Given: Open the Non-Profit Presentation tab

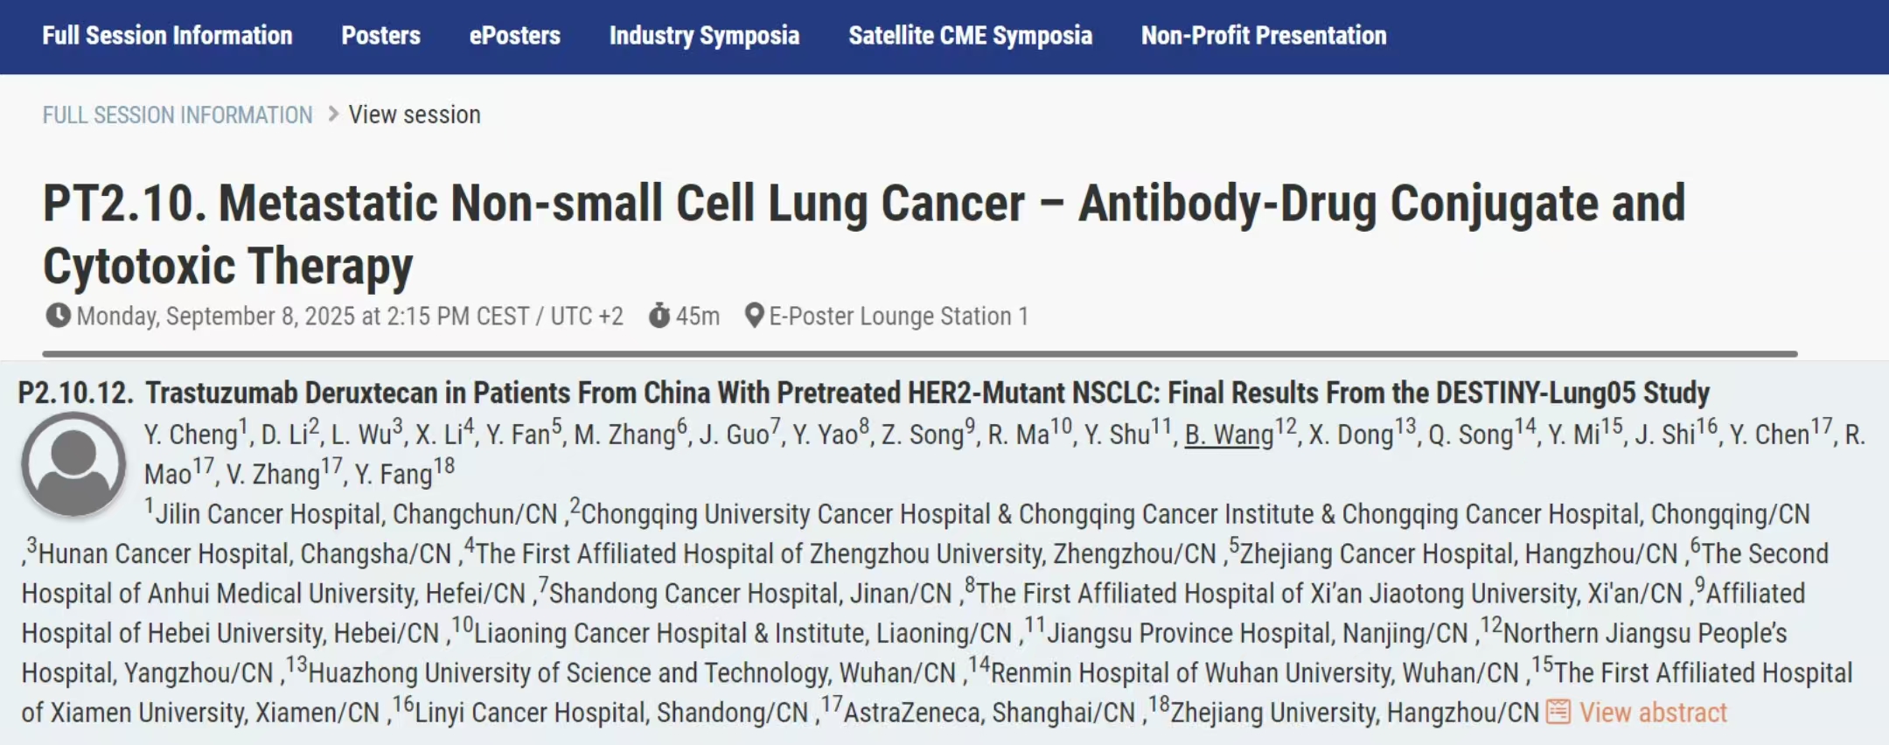Looking at the screenshot, I should point(1263,36).
